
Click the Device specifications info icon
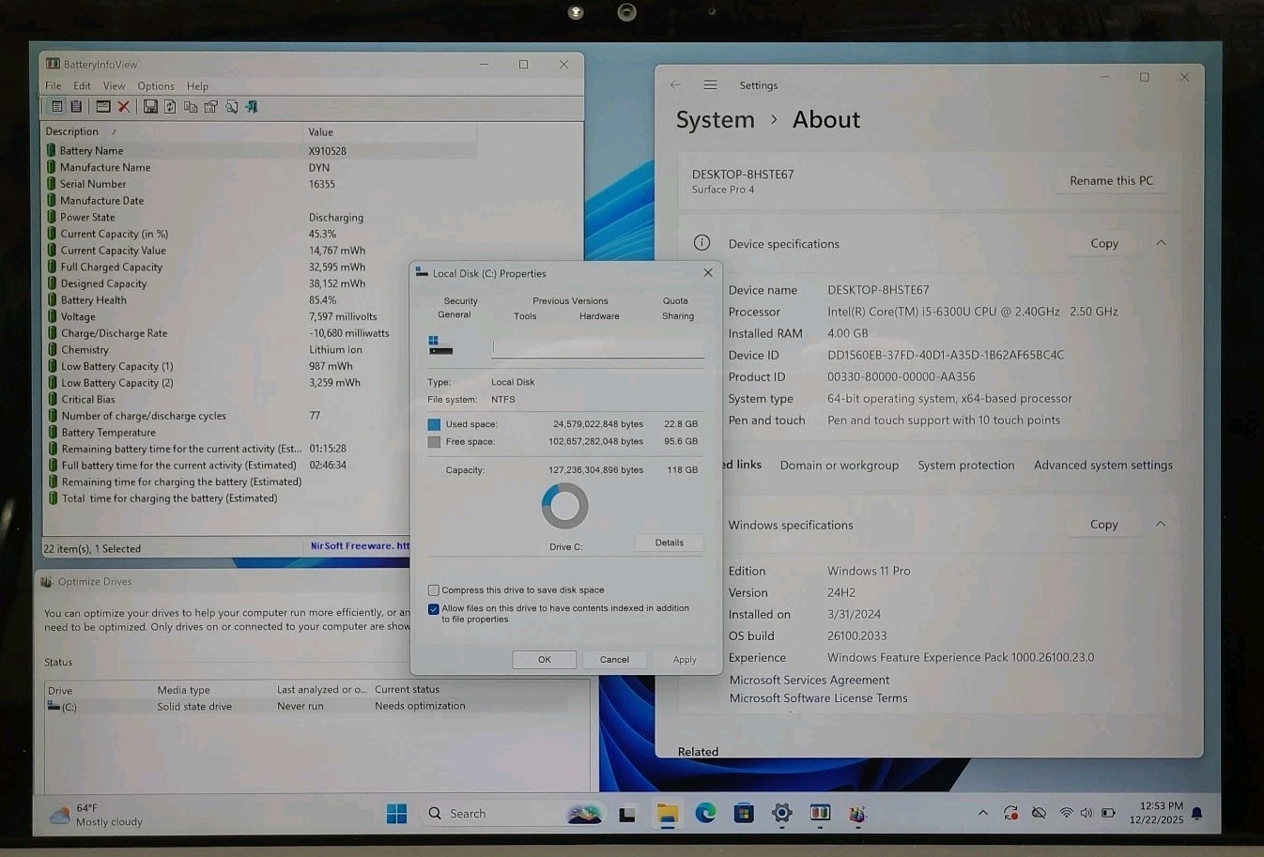coord(701,243)
